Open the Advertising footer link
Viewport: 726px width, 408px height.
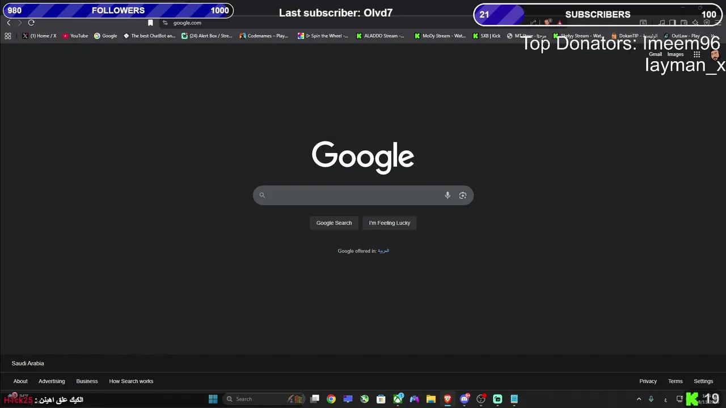point(52,381)
